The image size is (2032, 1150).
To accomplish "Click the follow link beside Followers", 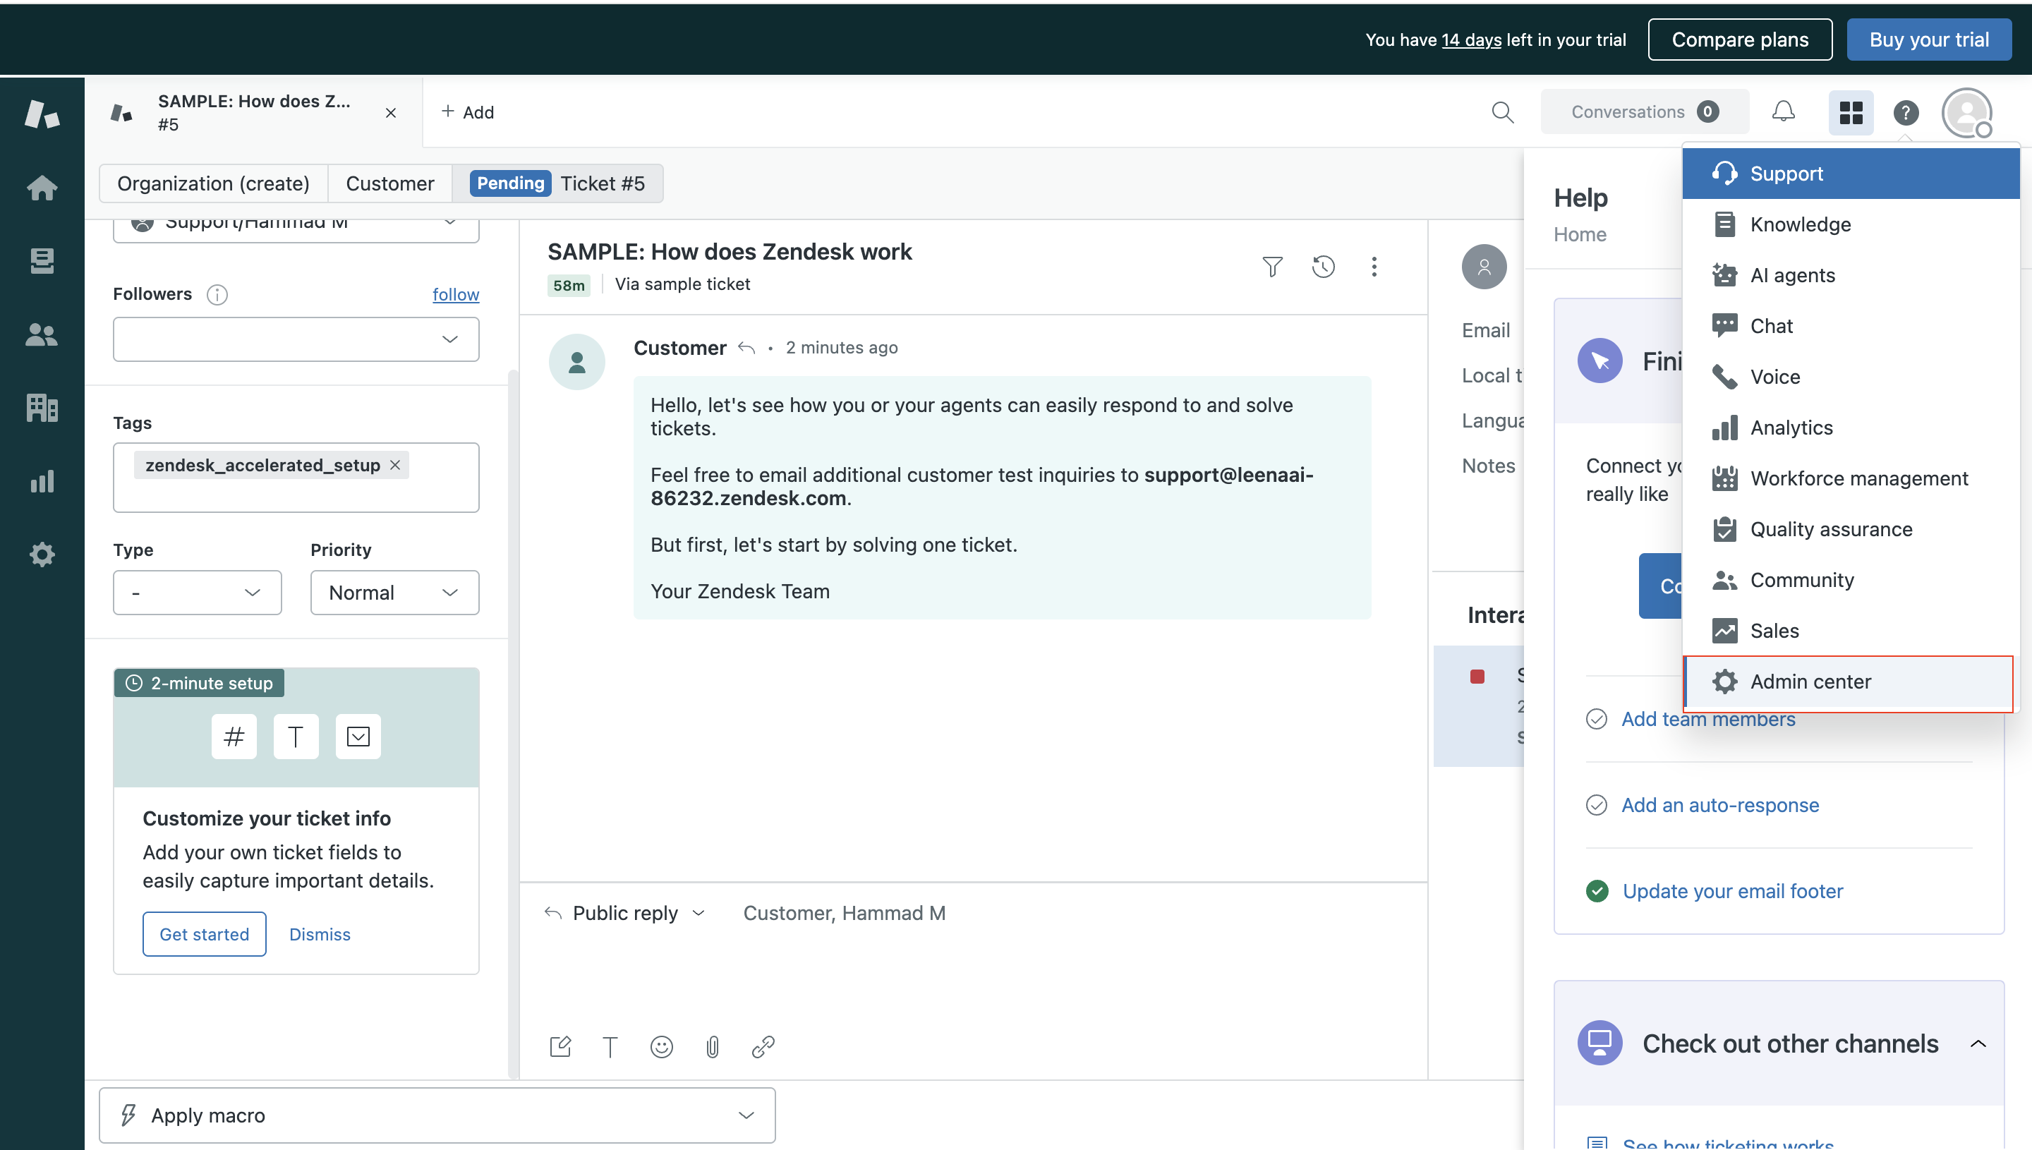I will click(x=455, y=293).
